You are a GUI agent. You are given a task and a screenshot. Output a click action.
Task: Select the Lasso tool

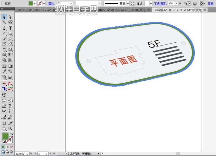(x=10, y=22)
